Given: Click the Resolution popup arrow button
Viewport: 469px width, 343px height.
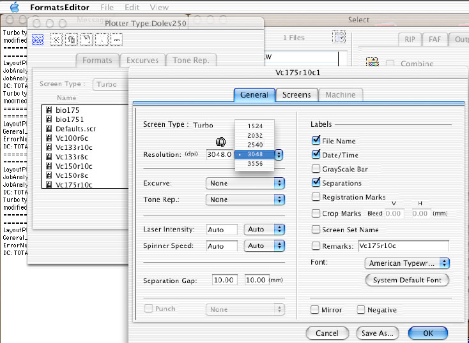Looking at the screenshot, I should [x=279, y=154].
